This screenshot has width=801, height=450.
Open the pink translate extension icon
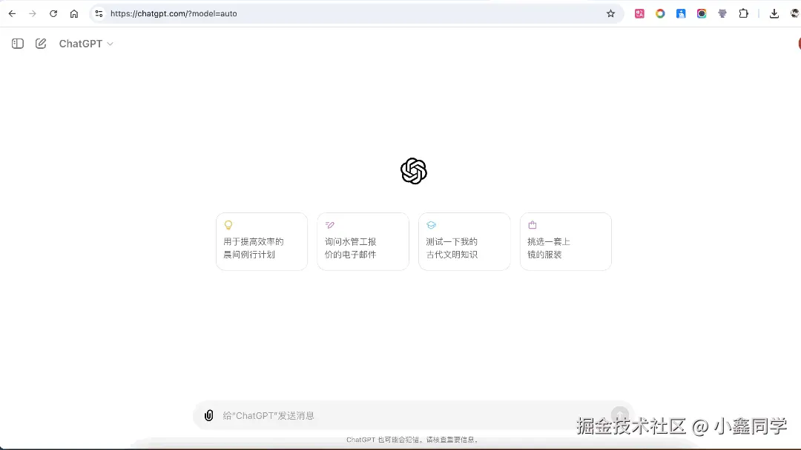[x=639, y=14]
